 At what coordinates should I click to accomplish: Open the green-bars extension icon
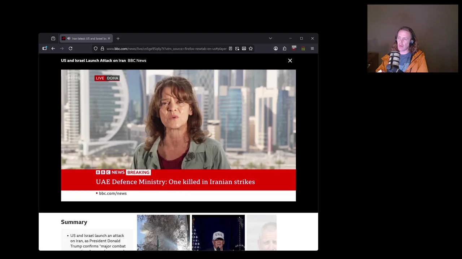coord(303,49)
